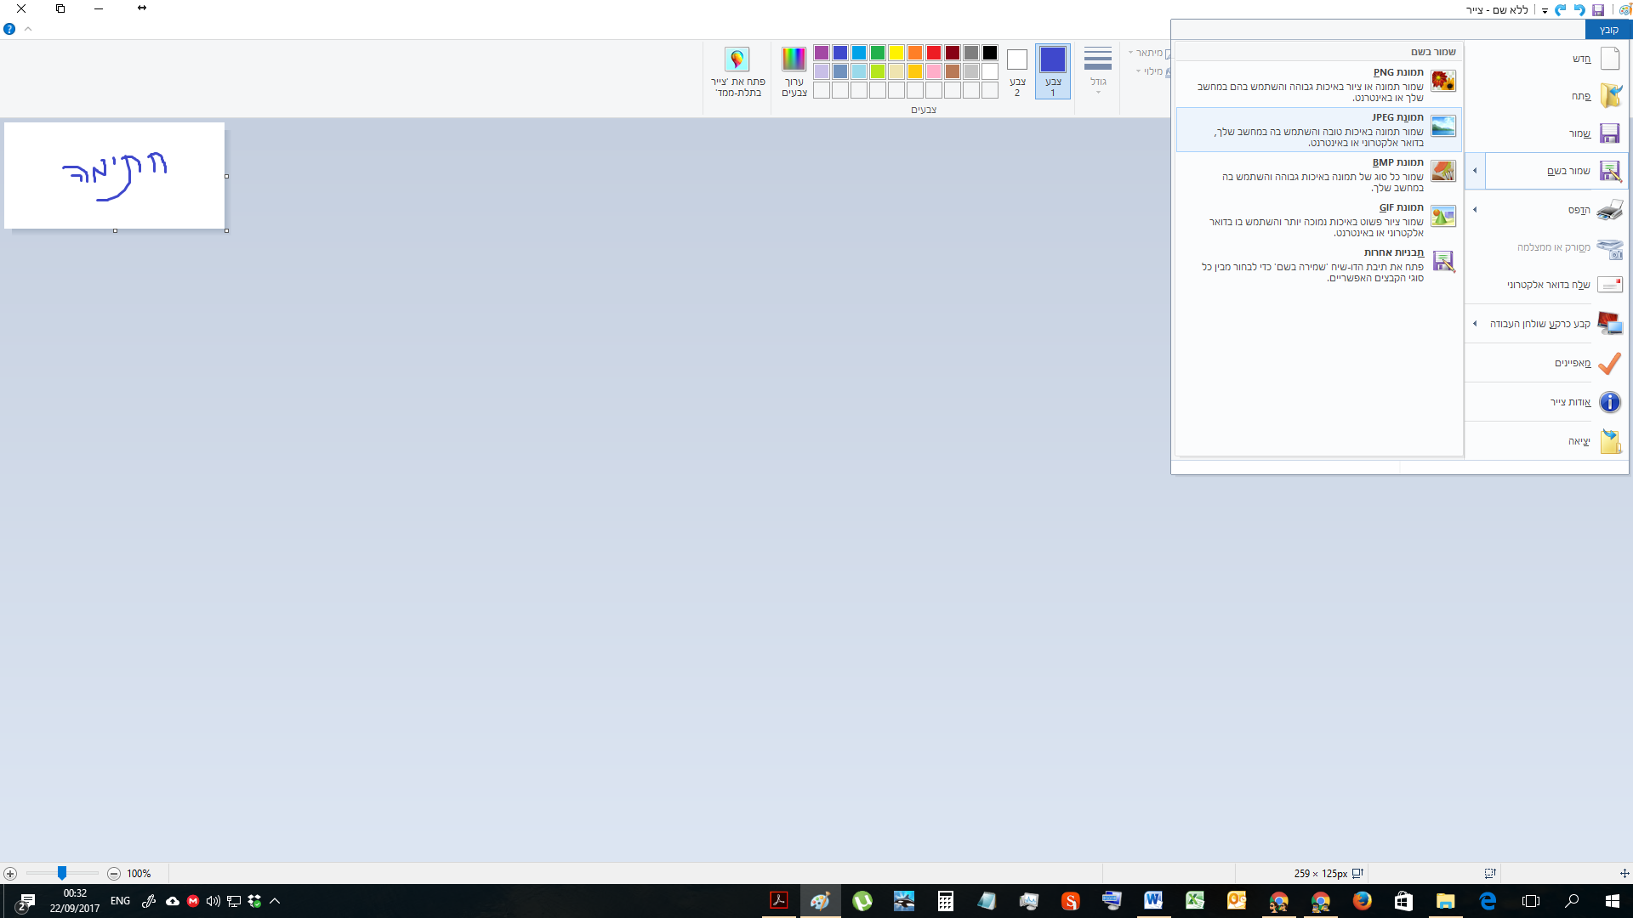The height and width of the screenshot is (918, 1633).
Task: Choose Open (פתח) folder icon in File menu
Action: pyautogui.click(x=1609, y=96)
